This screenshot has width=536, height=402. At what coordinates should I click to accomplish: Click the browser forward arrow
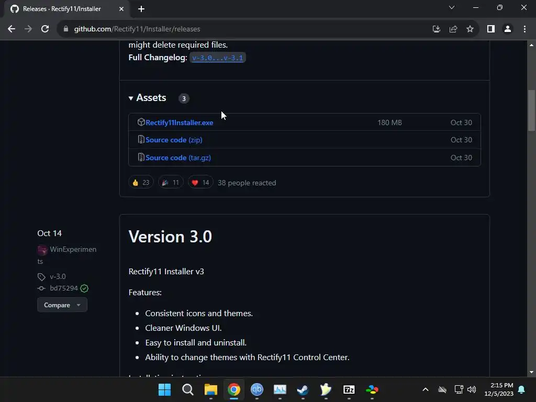pyautogui.click(x=28, y=29)
